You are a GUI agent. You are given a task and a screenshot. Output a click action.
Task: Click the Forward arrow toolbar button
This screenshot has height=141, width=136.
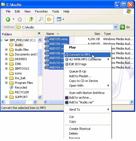click(20, 20)
